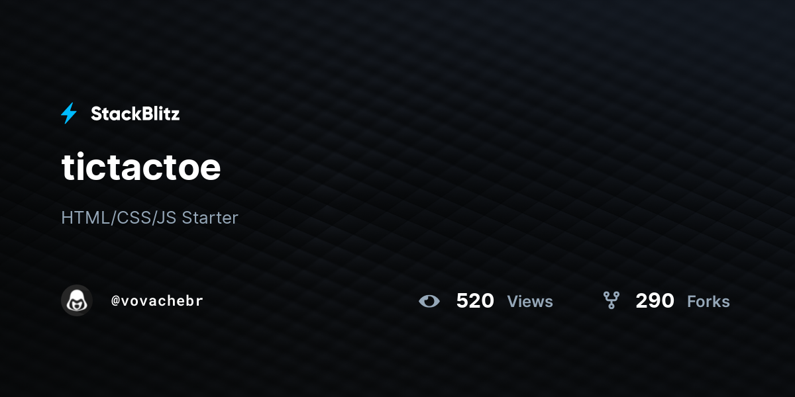Click the Forks label
This screenshot has height=397, width=795.
point(708,302)
